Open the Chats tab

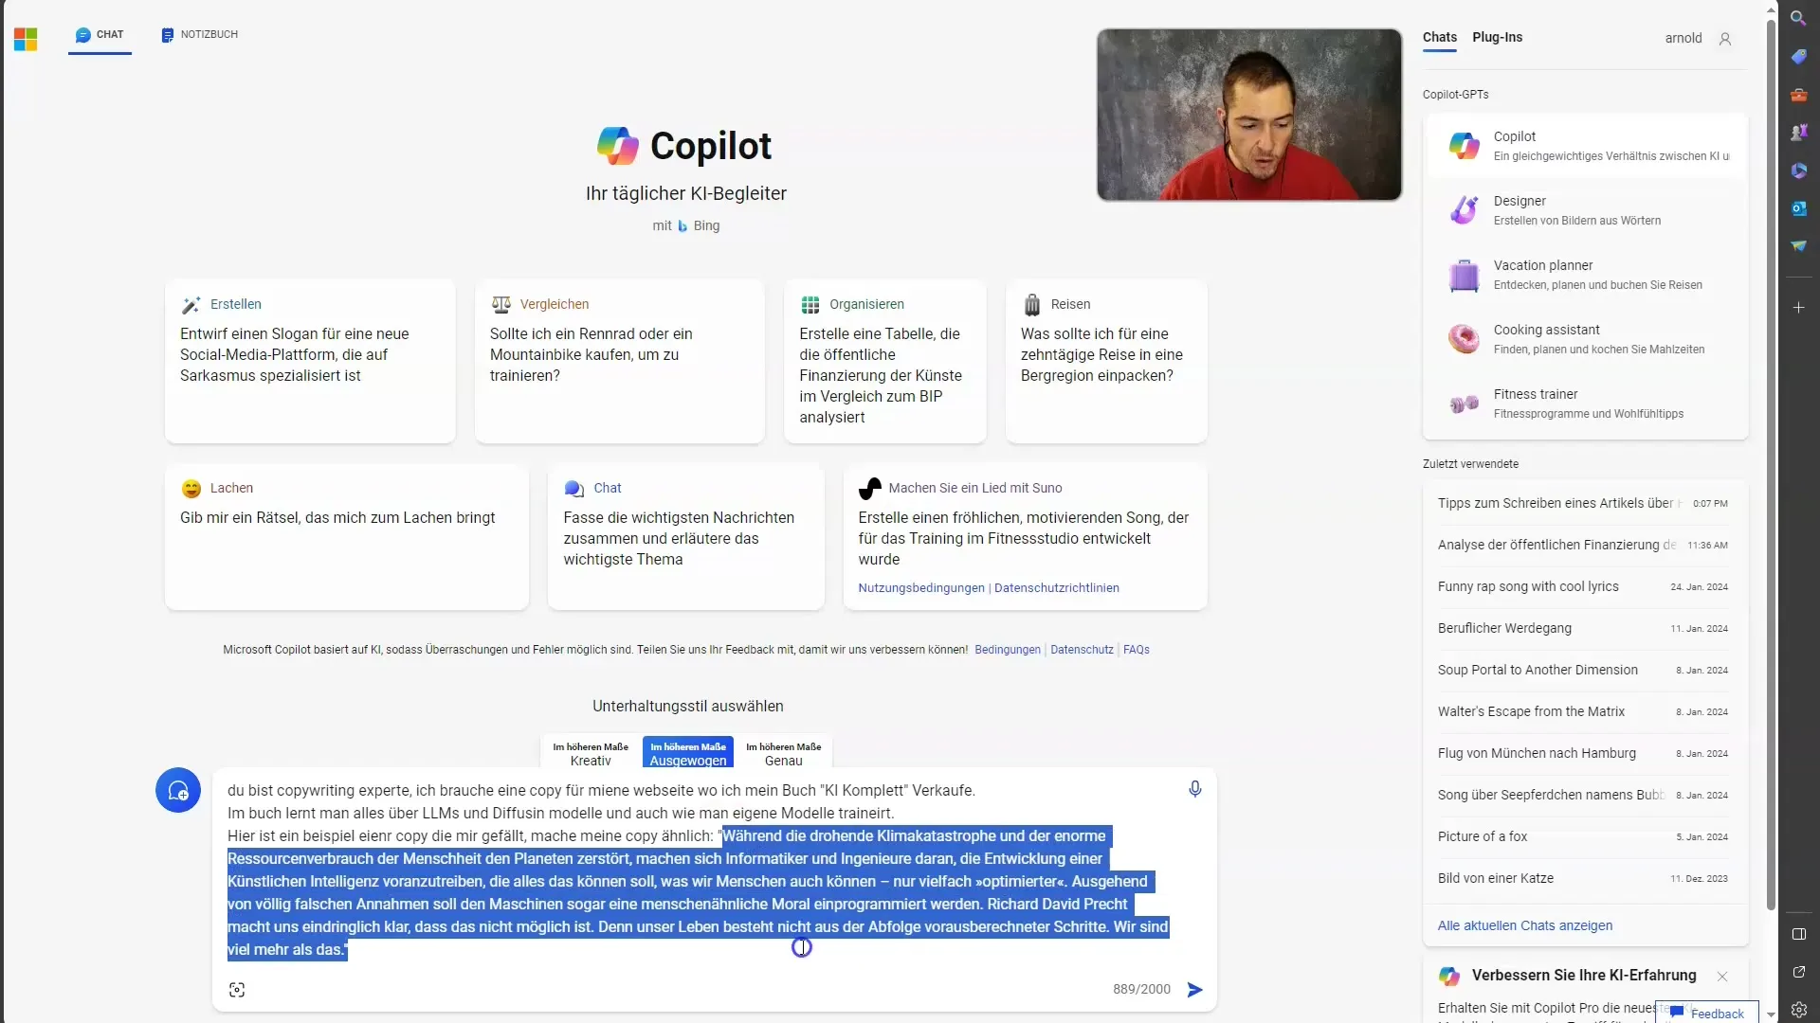1441,36
